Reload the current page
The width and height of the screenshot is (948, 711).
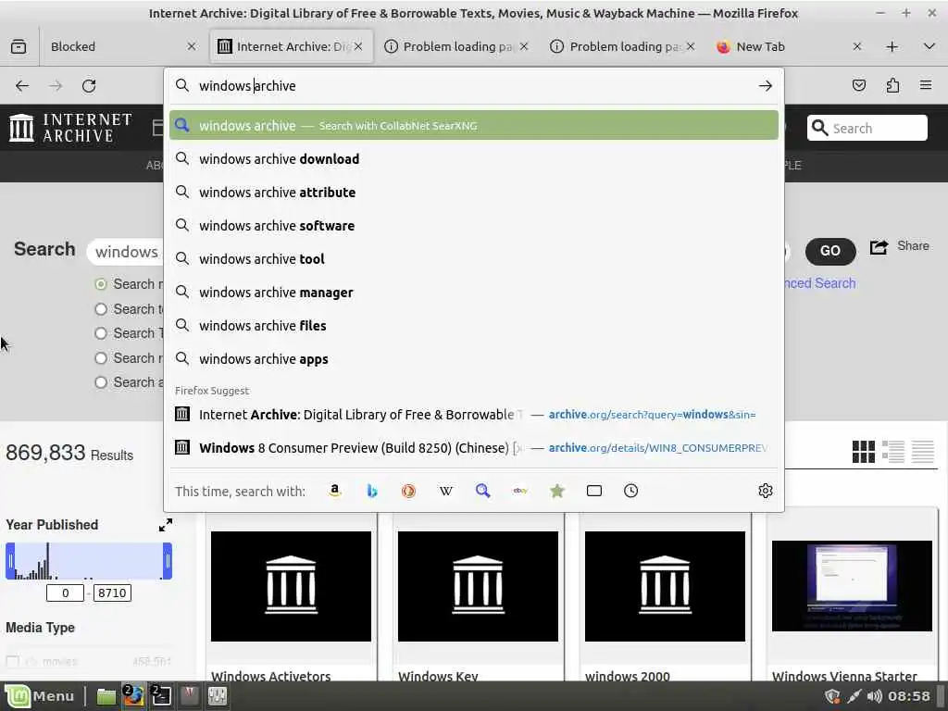(x=89, y=86)
